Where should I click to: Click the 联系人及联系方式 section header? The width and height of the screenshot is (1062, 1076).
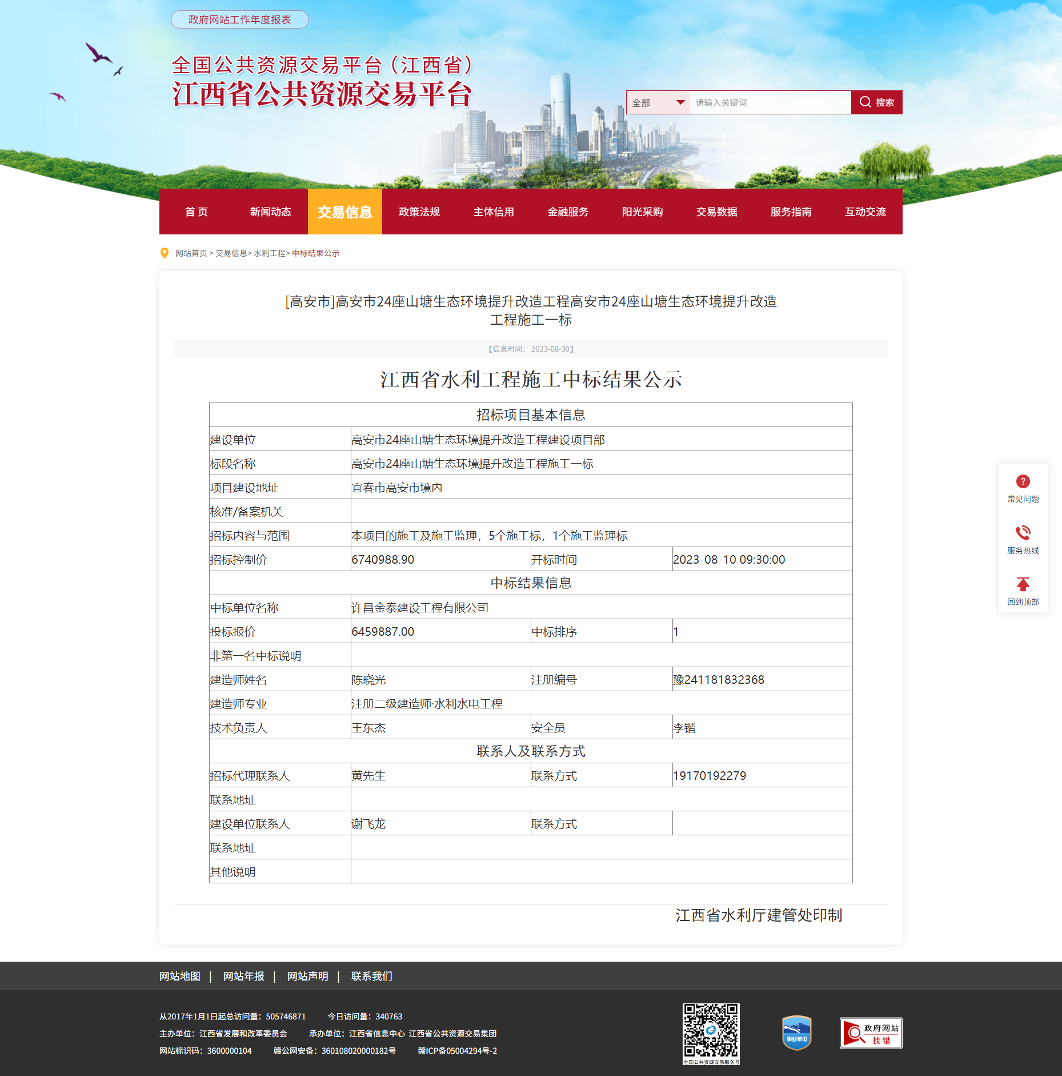[x=531, y=751]
